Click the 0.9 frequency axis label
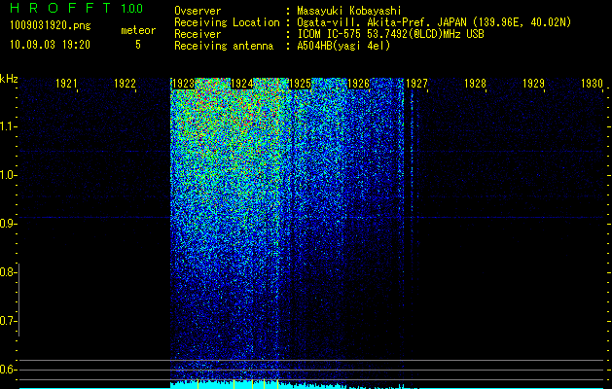The image size is (612, 389). click(x=8, y=224)
